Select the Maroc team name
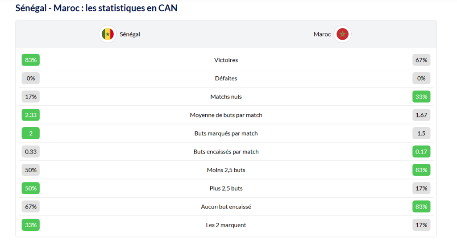Screen dimensions: 457x245 click(322, 34)
